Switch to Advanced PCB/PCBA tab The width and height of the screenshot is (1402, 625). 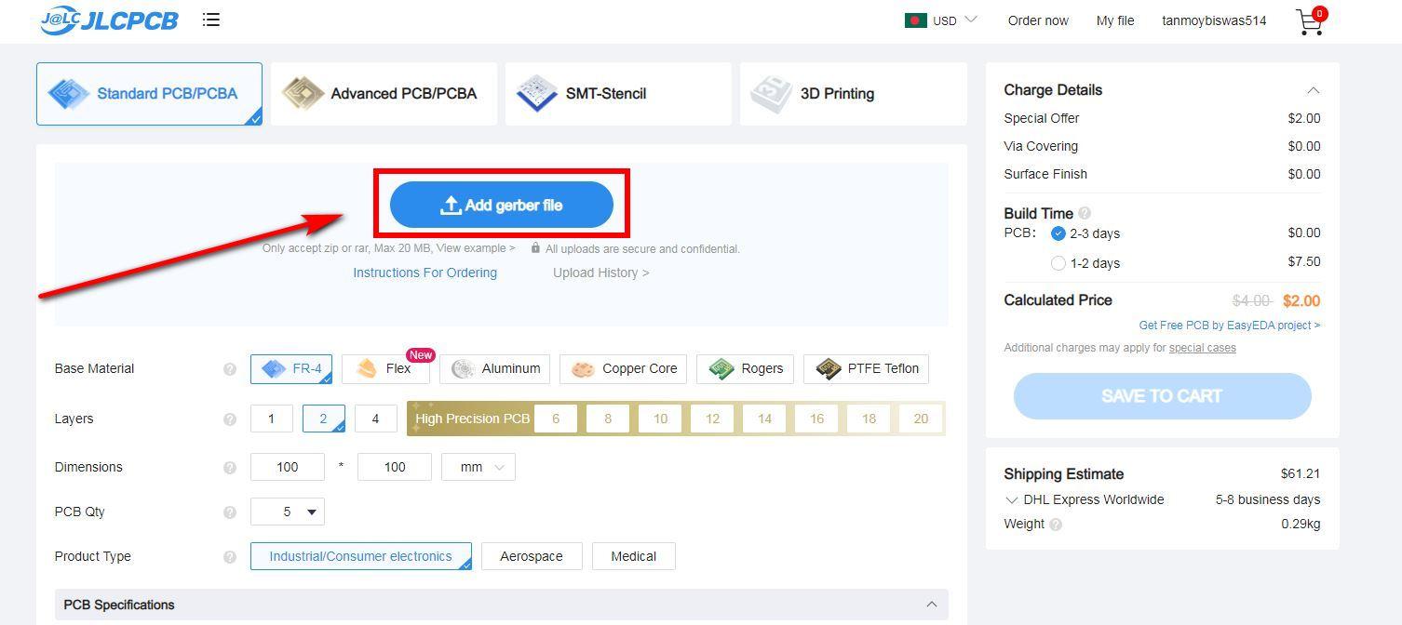tap(384, 94)
